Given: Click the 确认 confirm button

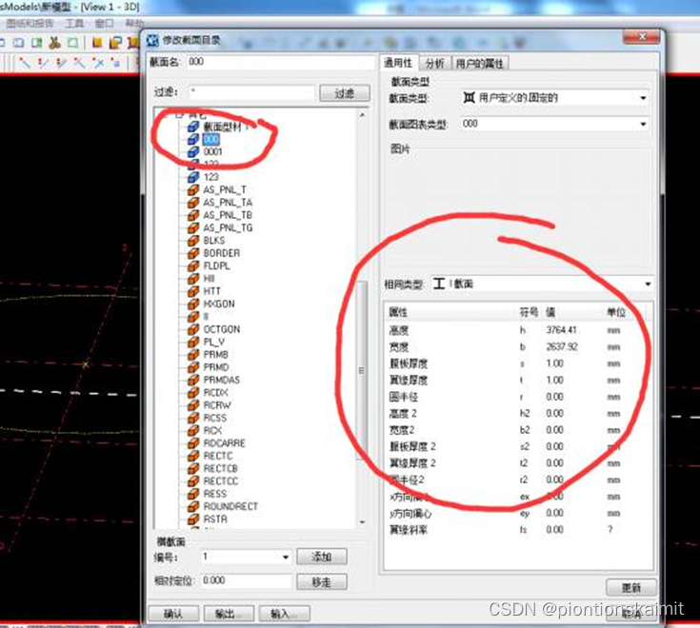Looking at the screenshot, I should click(173, 614).
